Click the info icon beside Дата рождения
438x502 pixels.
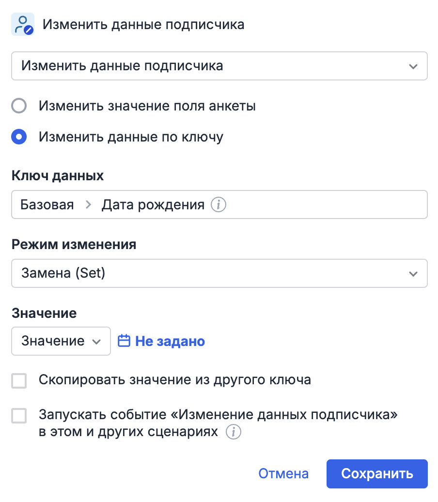[219, 205]
